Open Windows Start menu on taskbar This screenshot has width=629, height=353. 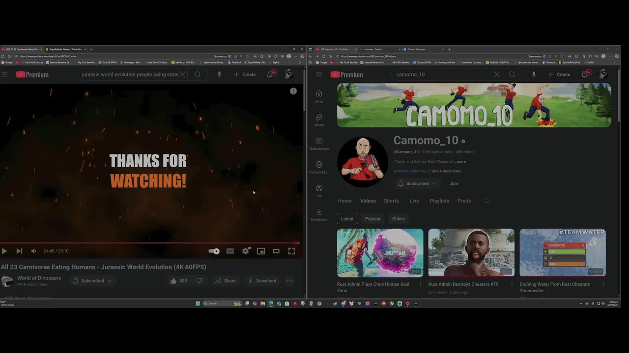(x=198, y=303)
